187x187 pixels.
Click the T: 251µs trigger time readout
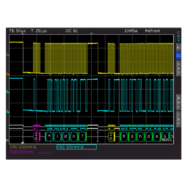click(x=39, y=31)
